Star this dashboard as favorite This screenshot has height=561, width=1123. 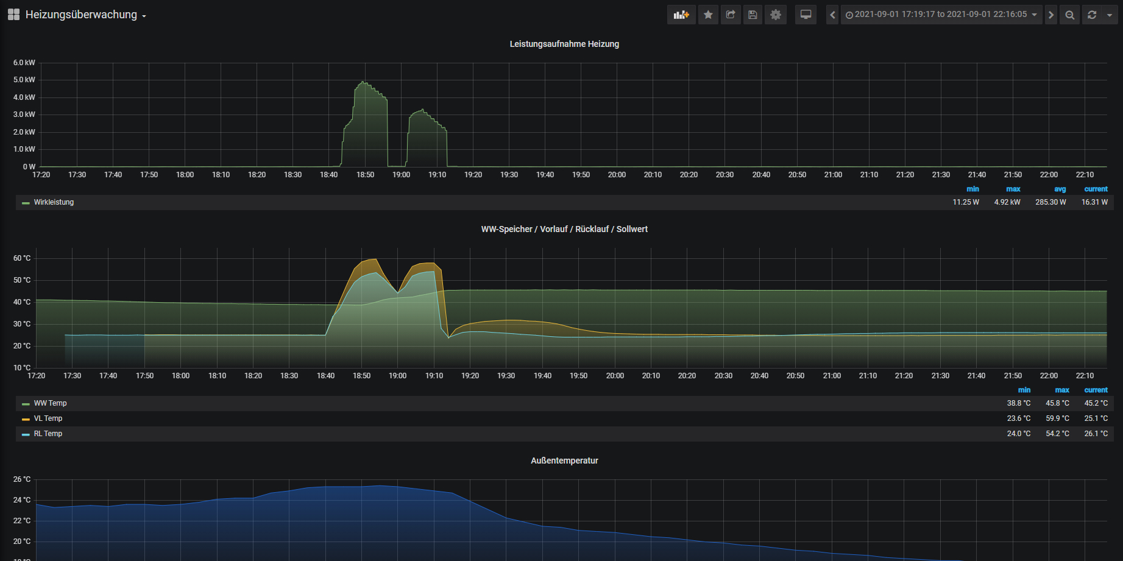click(x=708, y=15)
